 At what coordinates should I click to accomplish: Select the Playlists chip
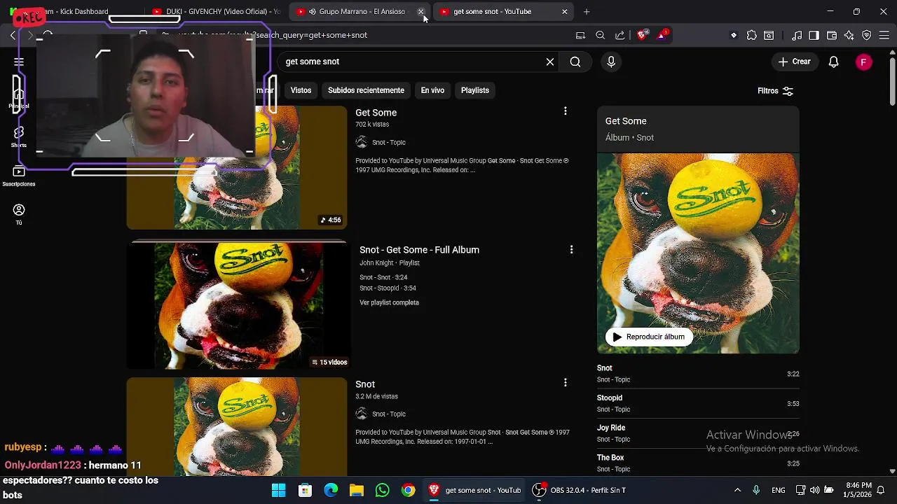pos(475,90)
